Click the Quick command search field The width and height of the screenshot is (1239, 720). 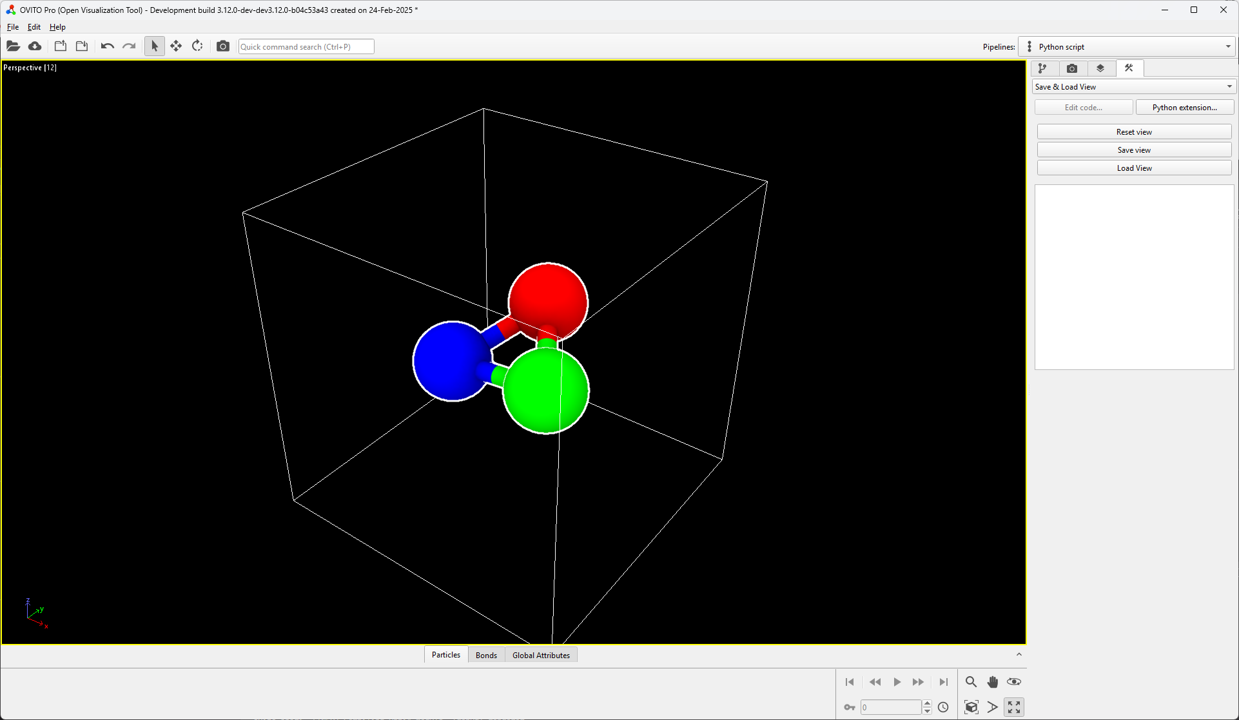pos(306,46)
